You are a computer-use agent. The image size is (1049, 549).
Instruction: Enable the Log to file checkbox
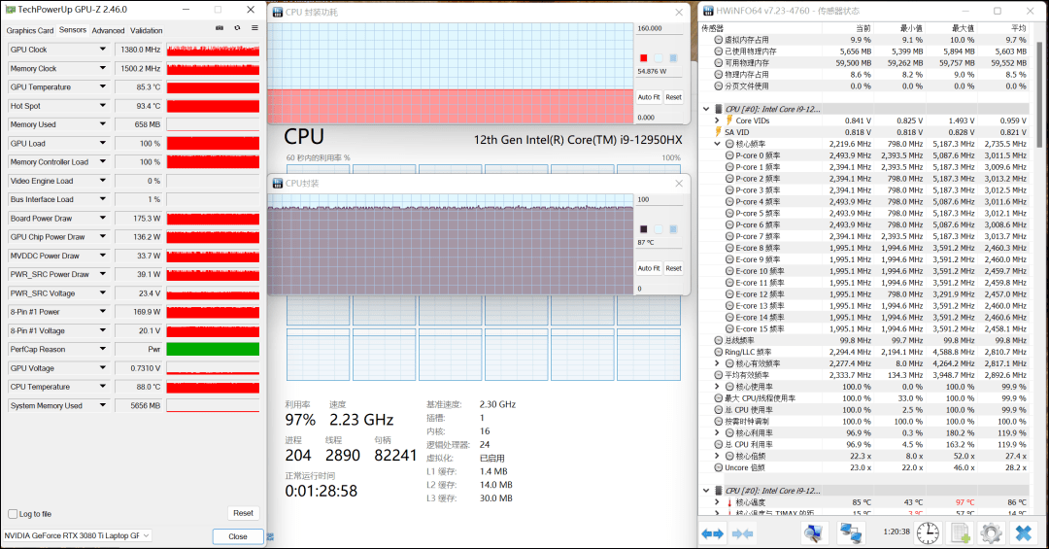tap(13, 514)
